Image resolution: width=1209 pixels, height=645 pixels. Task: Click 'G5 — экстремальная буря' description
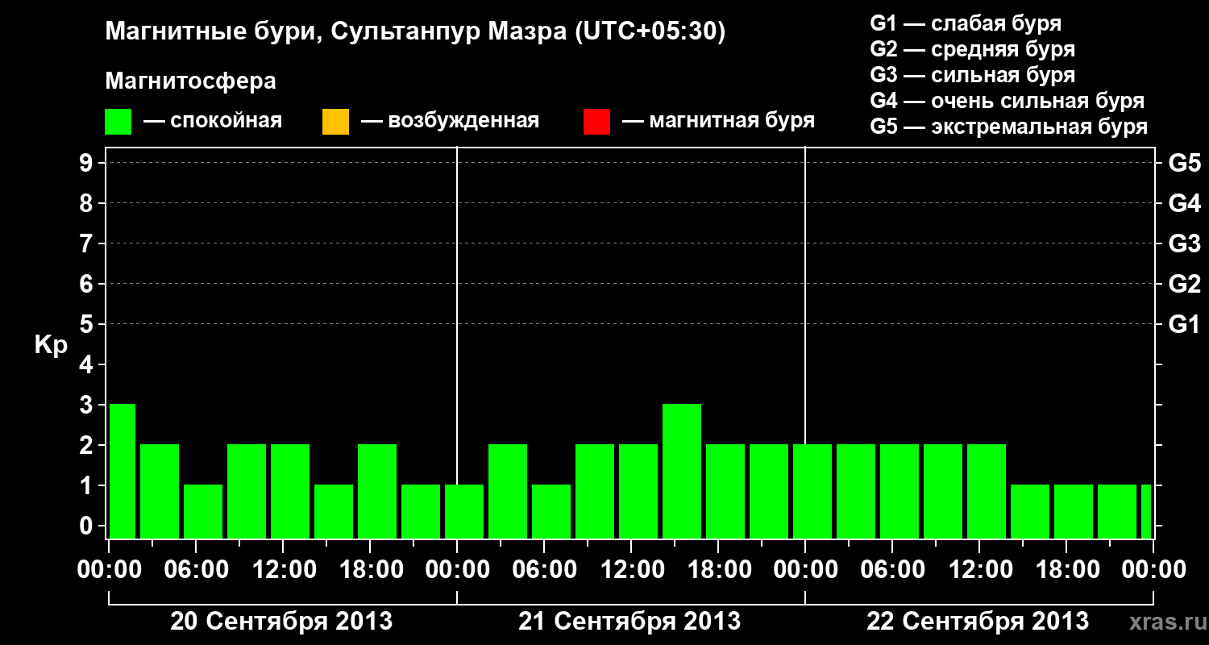coord(1009,127)
